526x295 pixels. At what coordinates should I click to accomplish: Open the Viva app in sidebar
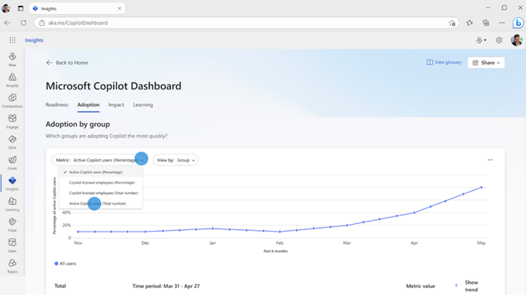pos(12,59)
